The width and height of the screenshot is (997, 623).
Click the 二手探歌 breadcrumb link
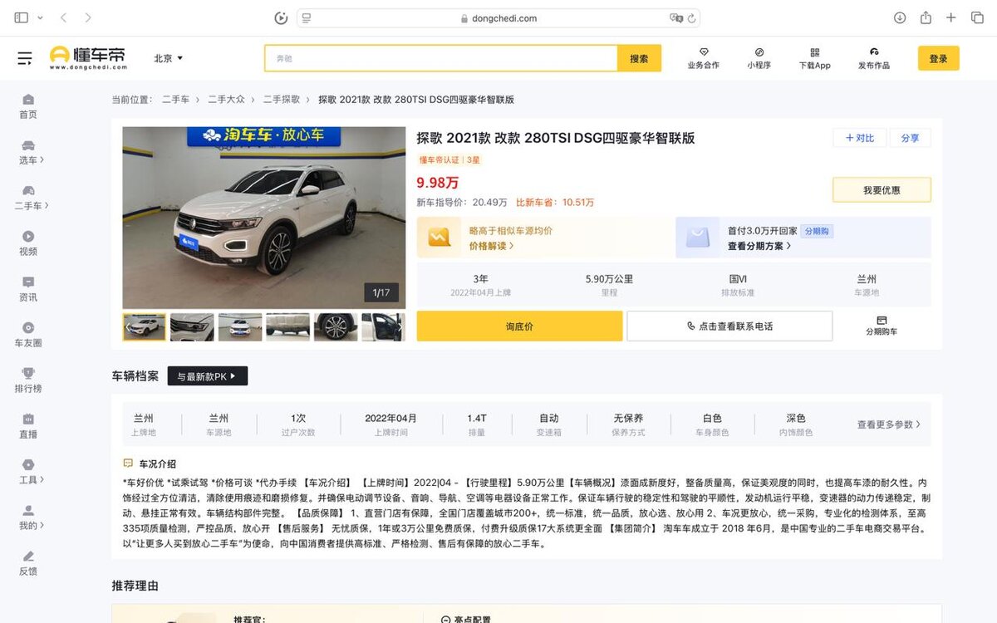[x=282, y=100]
